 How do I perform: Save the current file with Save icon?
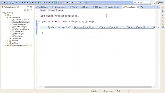coord(7,2)
